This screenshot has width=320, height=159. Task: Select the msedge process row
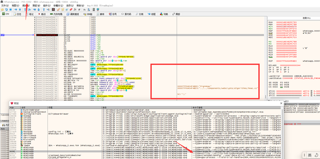145,116
